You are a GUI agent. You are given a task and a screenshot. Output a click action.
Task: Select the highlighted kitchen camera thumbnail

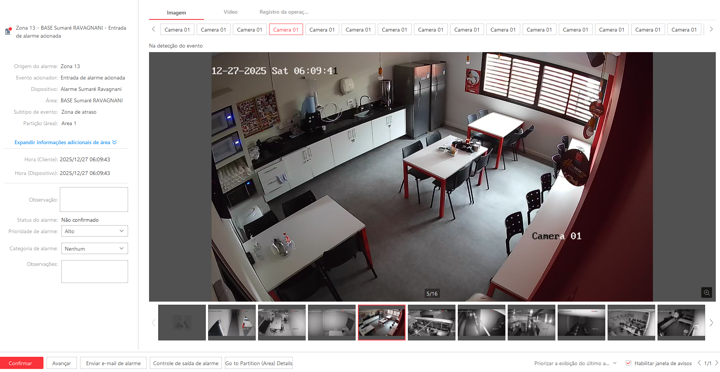[382, 323]
